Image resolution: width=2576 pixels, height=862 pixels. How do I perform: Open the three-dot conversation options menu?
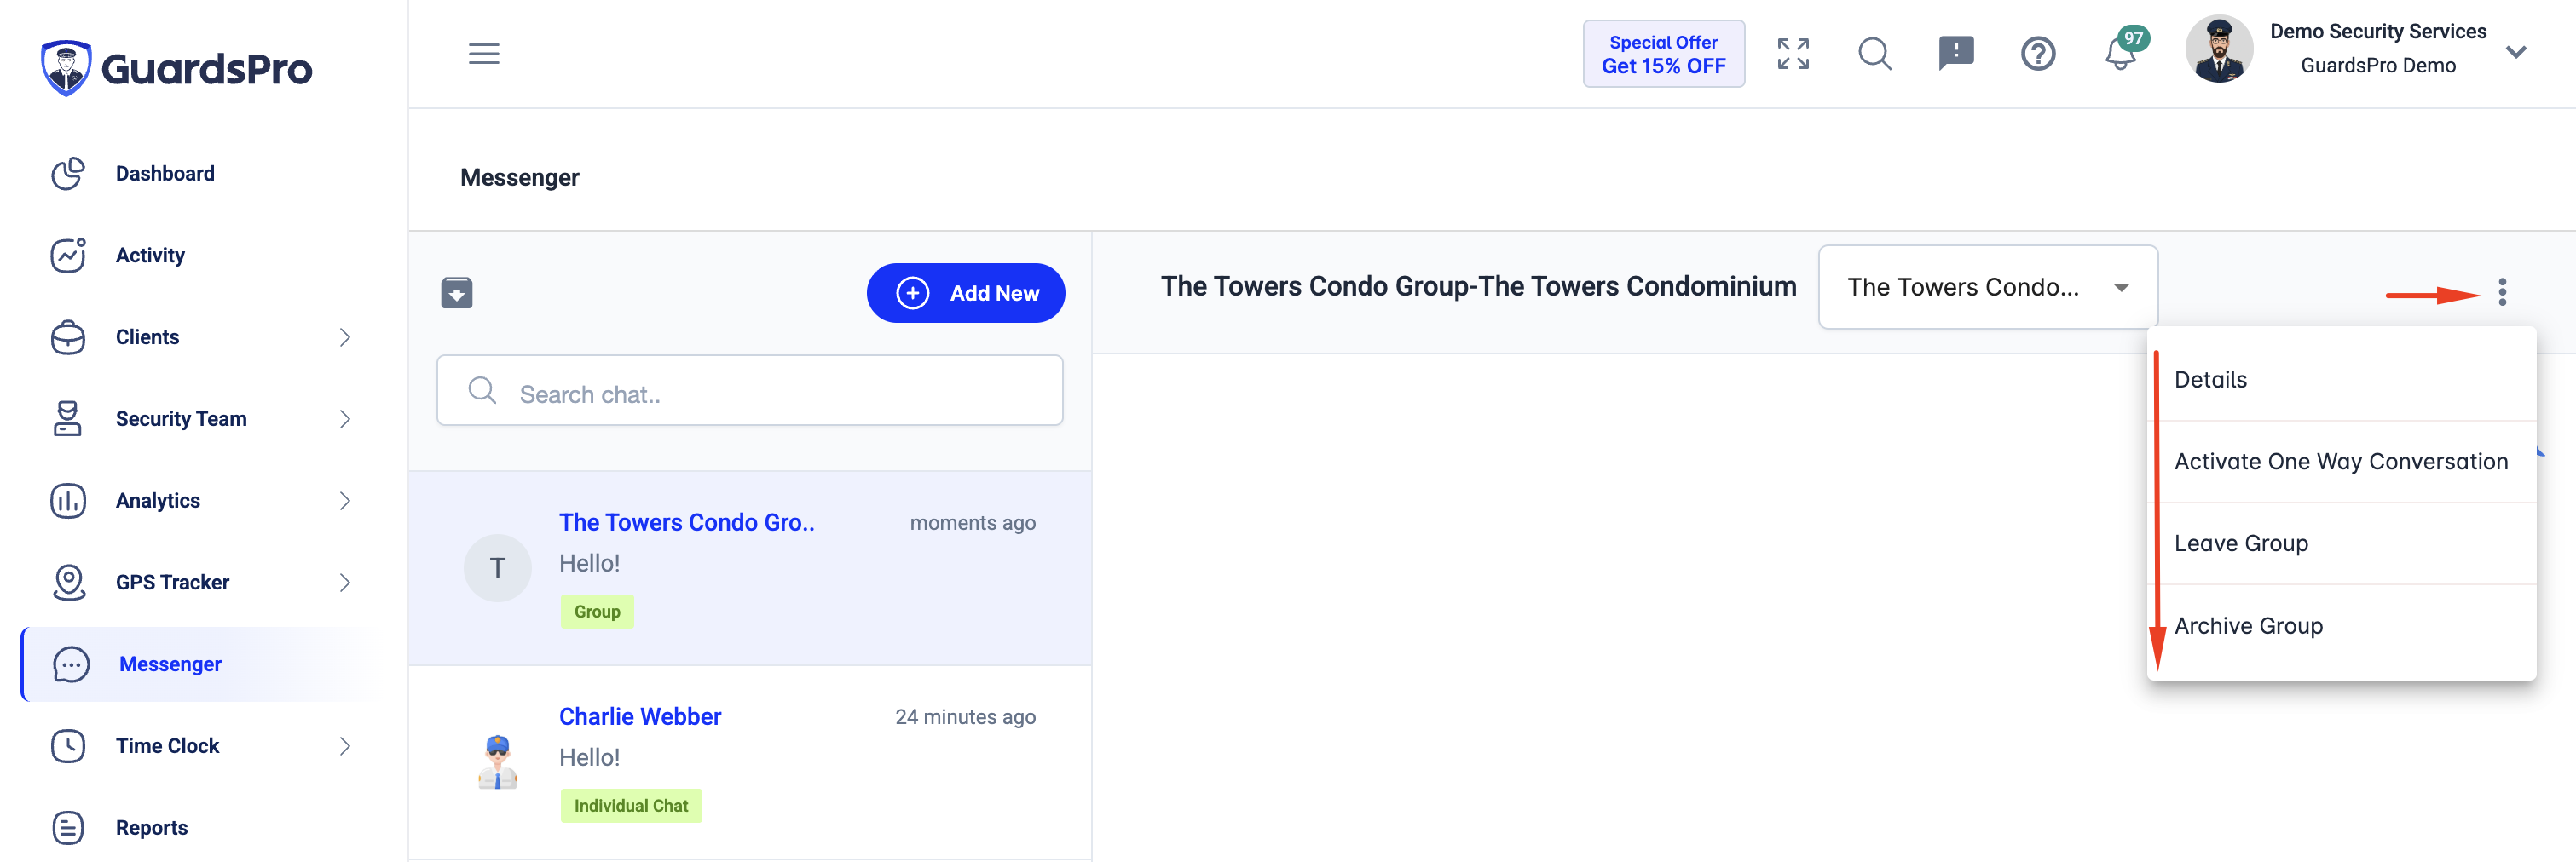point(2502,291)
